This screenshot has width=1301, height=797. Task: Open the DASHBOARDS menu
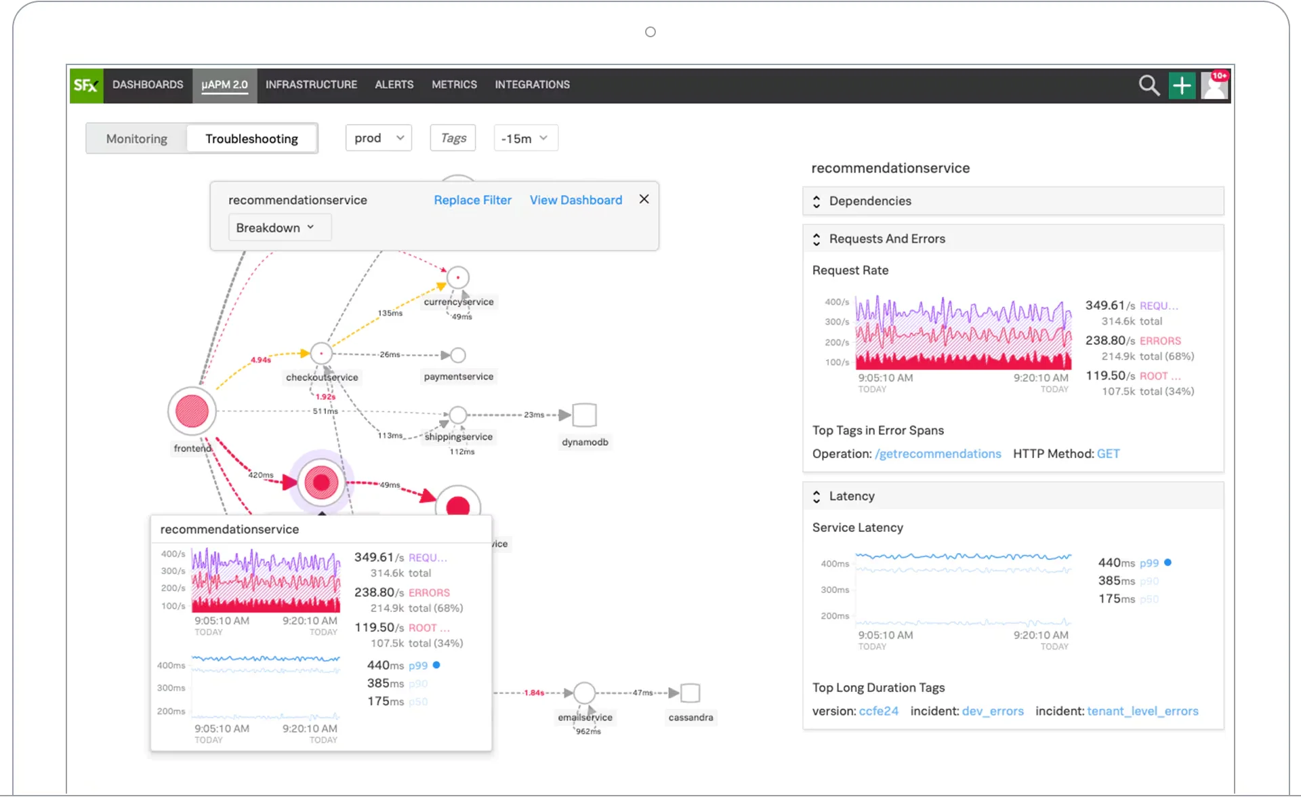point(148,85)
